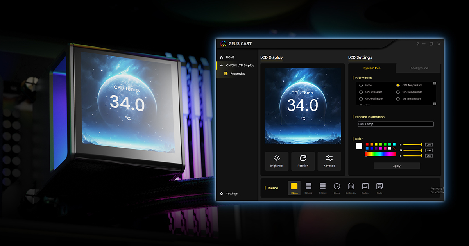Click the Rotation icon button
The image size is (469, 246).
click(x=303, y=161)
